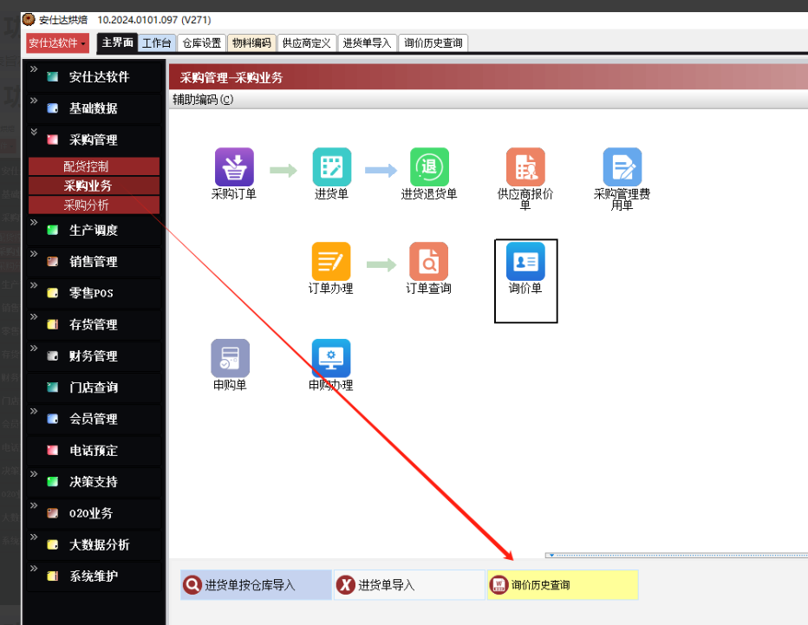The width and height of the screenshot is (808, 625).
Task: Click the green icon beside 生产调度
Action: (53, 230)
